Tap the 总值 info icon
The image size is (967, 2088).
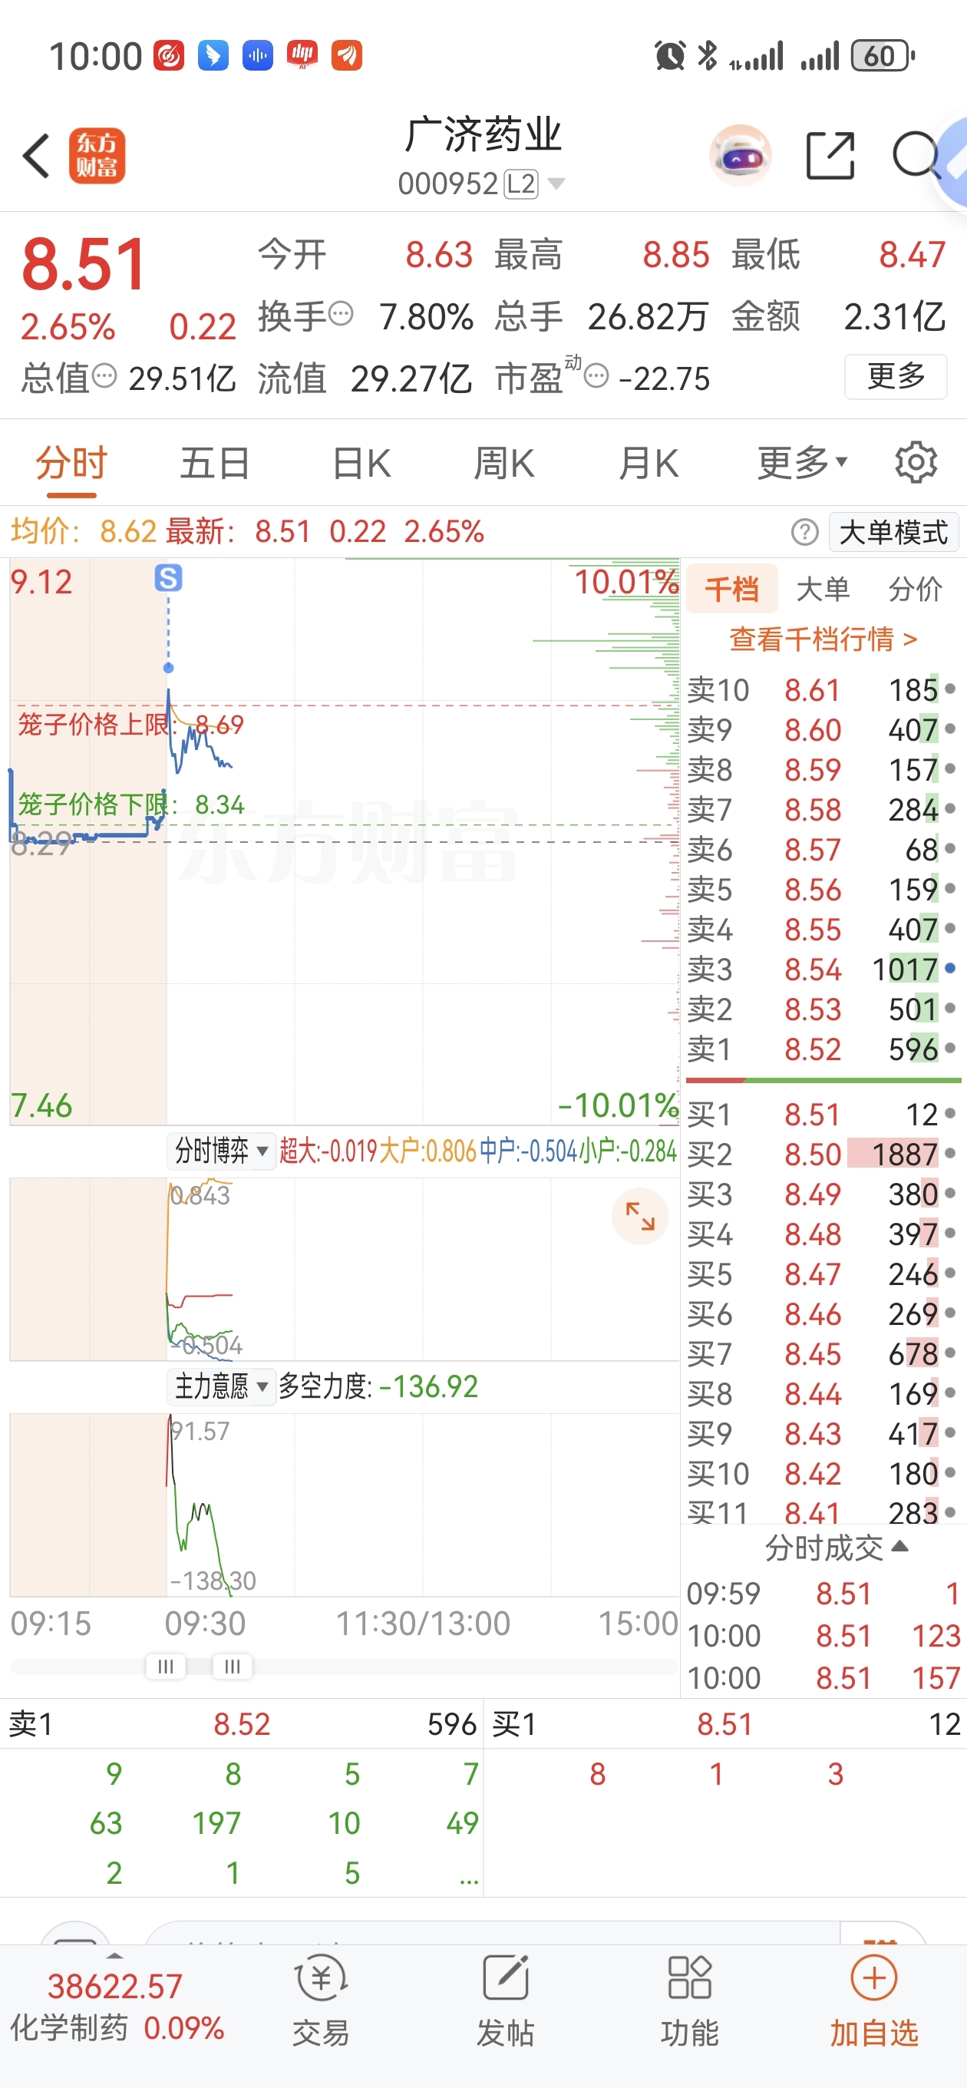coord(104,376)
